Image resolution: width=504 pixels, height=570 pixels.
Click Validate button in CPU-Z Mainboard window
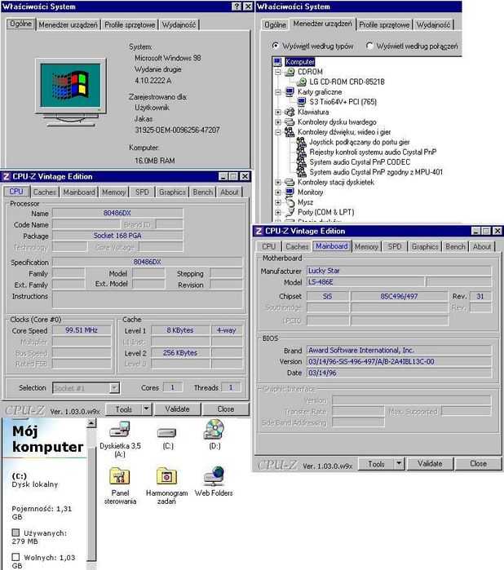pyautogui.click(x=430, y=463)
